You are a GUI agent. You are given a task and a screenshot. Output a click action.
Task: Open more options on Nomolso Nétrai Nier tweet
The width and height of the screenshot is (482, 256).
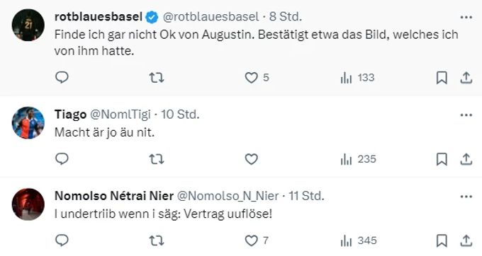pyautogui.click(x=466, y=197)
